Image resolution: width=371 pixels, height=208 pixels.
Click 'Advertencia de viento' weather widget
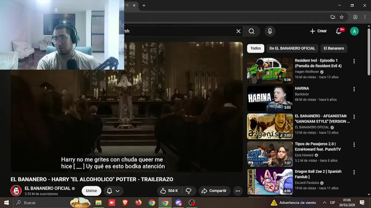[293, 203]
